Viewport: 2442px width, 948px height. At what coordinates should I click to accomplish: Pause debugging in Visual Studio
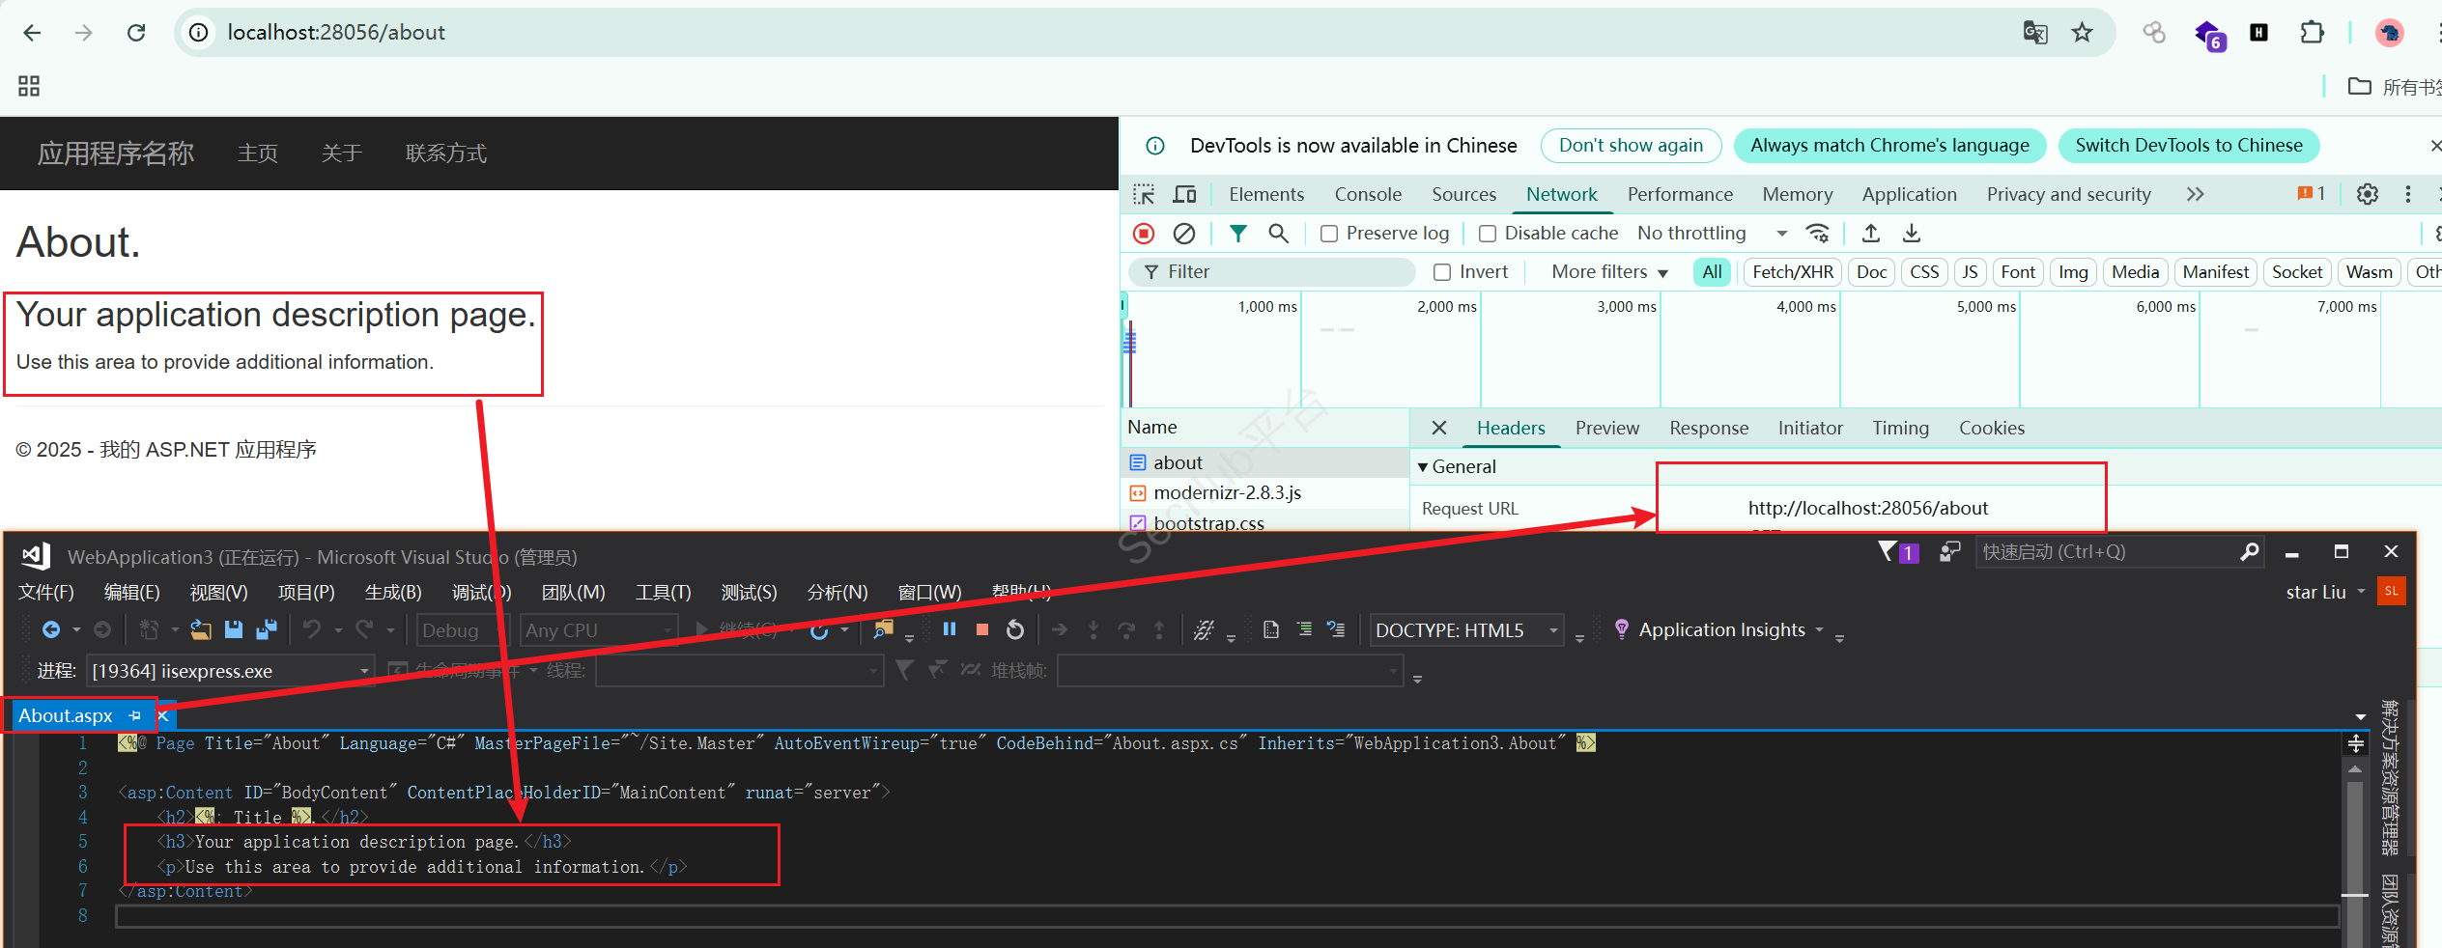950,629
